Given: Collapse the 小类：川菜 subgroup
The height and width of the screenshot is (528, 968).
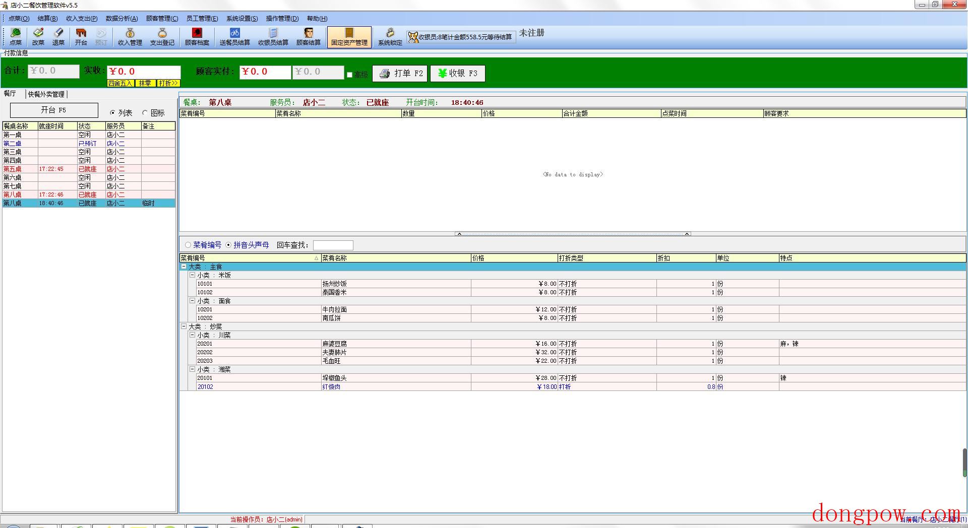Looking at the screenshot, I should click(192, 335).
